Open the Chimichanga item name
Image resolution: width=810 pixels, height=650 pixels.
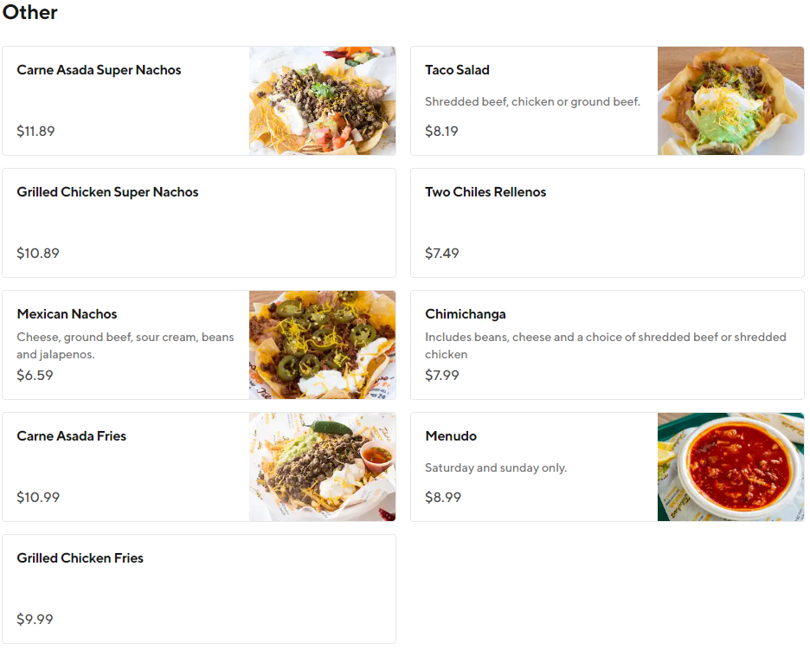(466, 314)
